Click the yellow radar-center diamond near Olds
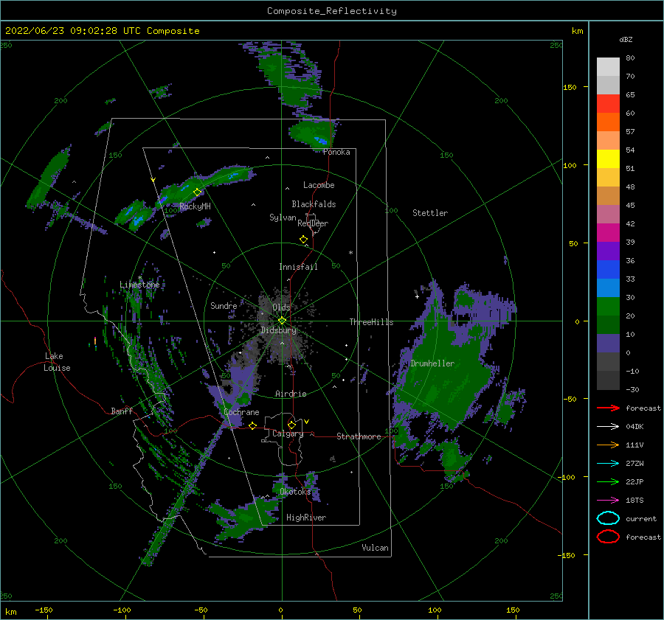Image resolution: width=664 pixels, height=620 pixels. click(x=282, y=321)
